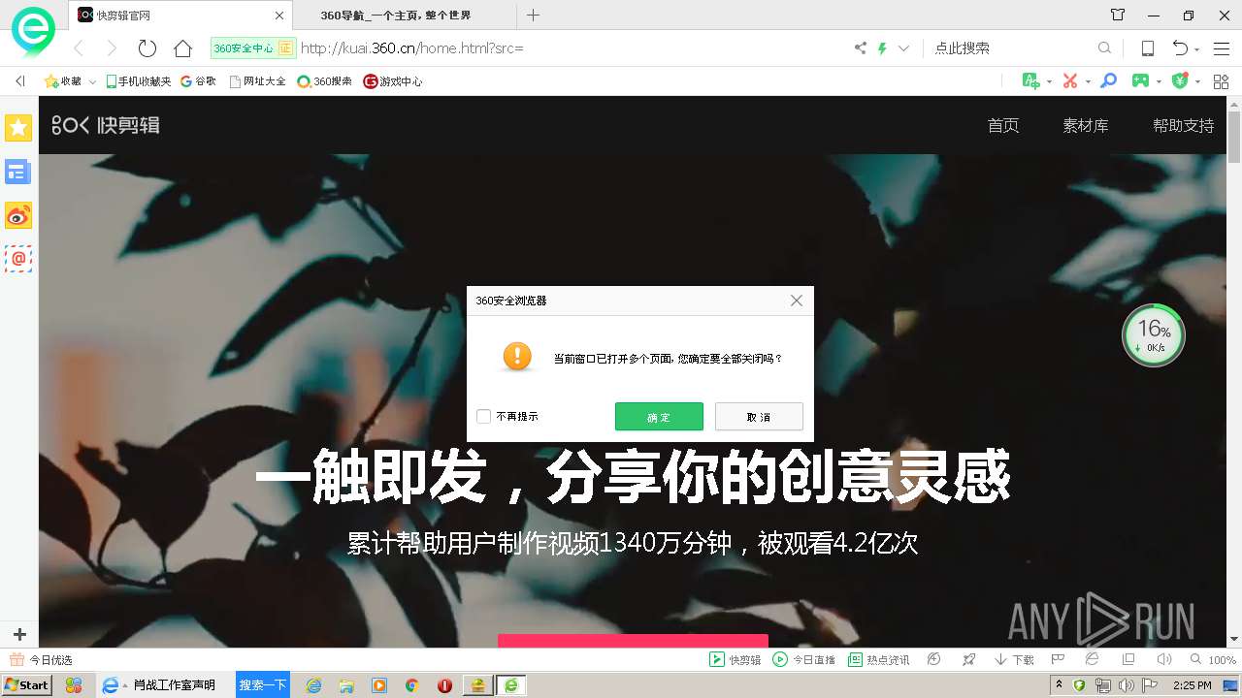Go back with the back arrow
Viewport: 1242px width, 698px height.
coord(80,48)
